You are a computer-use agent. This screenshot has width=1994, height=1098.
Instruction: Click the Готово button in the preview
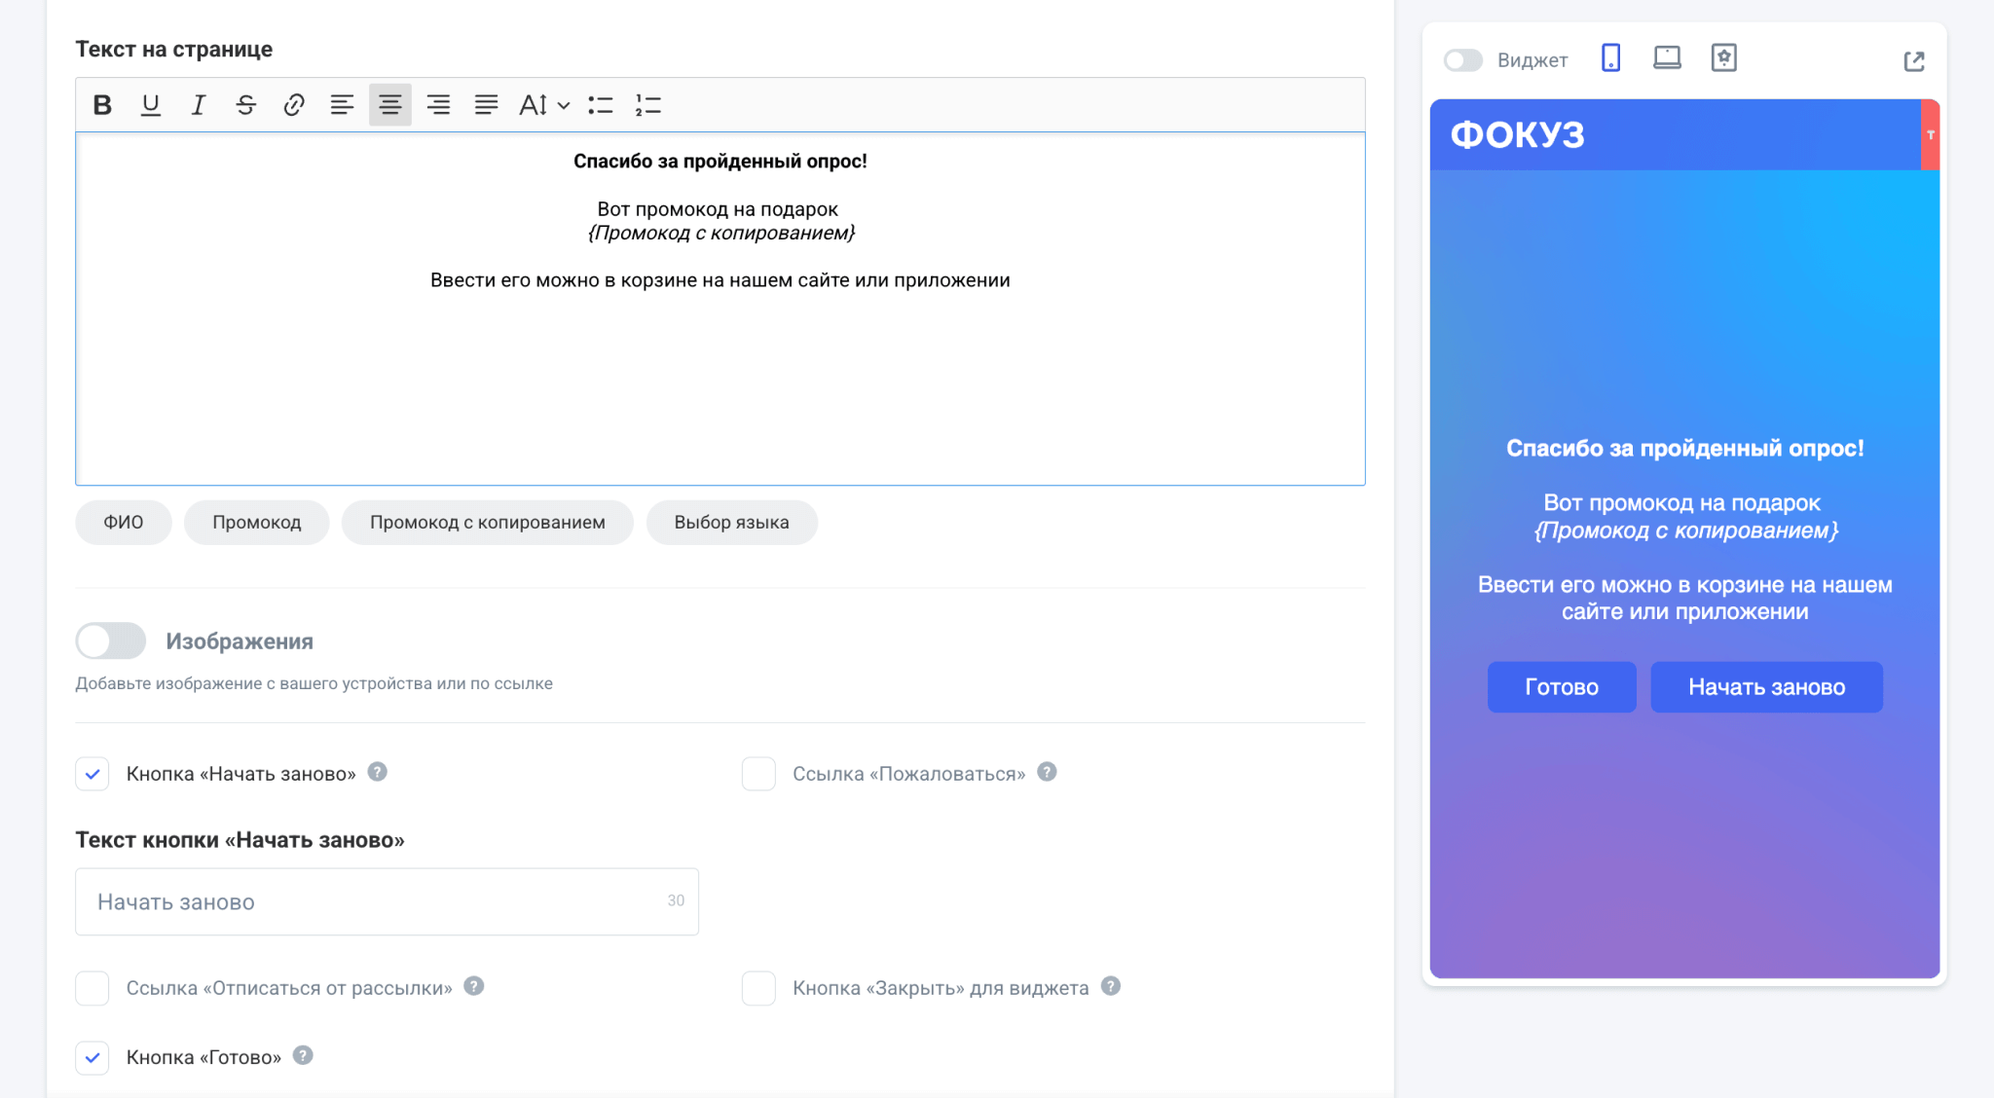pos(1561,687)
